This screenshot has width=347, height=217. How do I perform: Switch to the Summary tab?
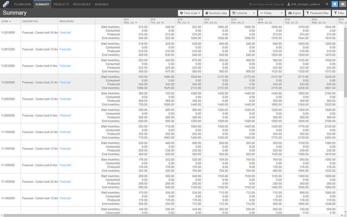(42, 4)
